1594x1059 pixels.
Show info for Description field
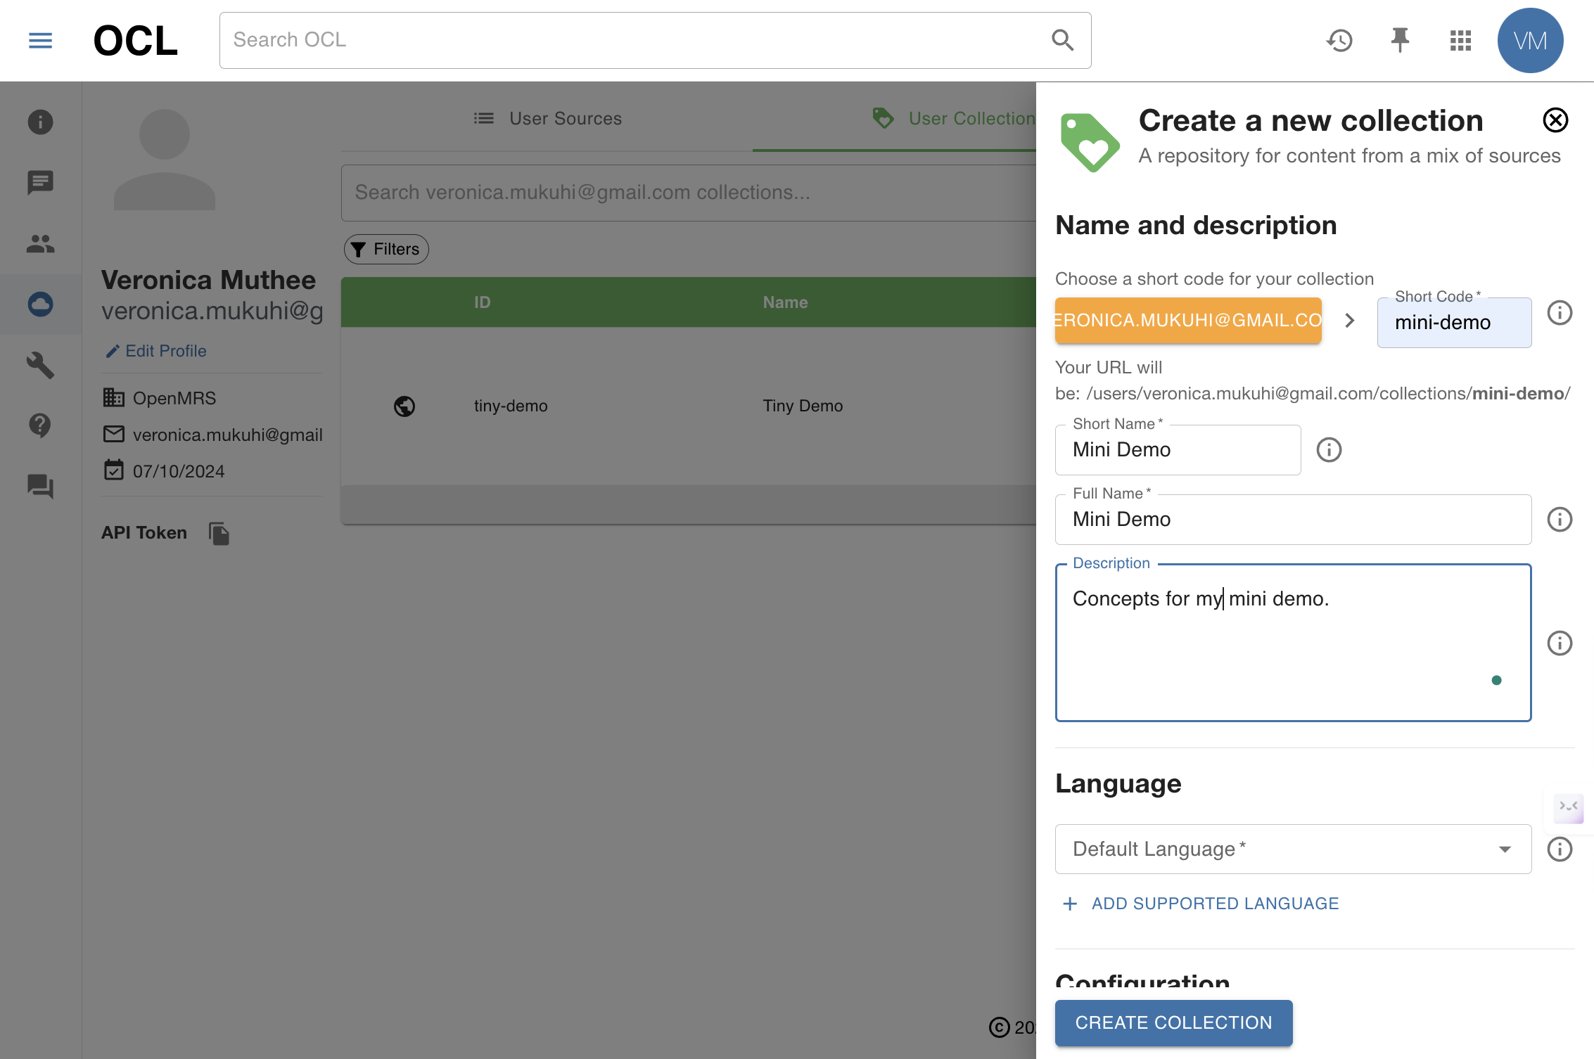[1560, 643]
